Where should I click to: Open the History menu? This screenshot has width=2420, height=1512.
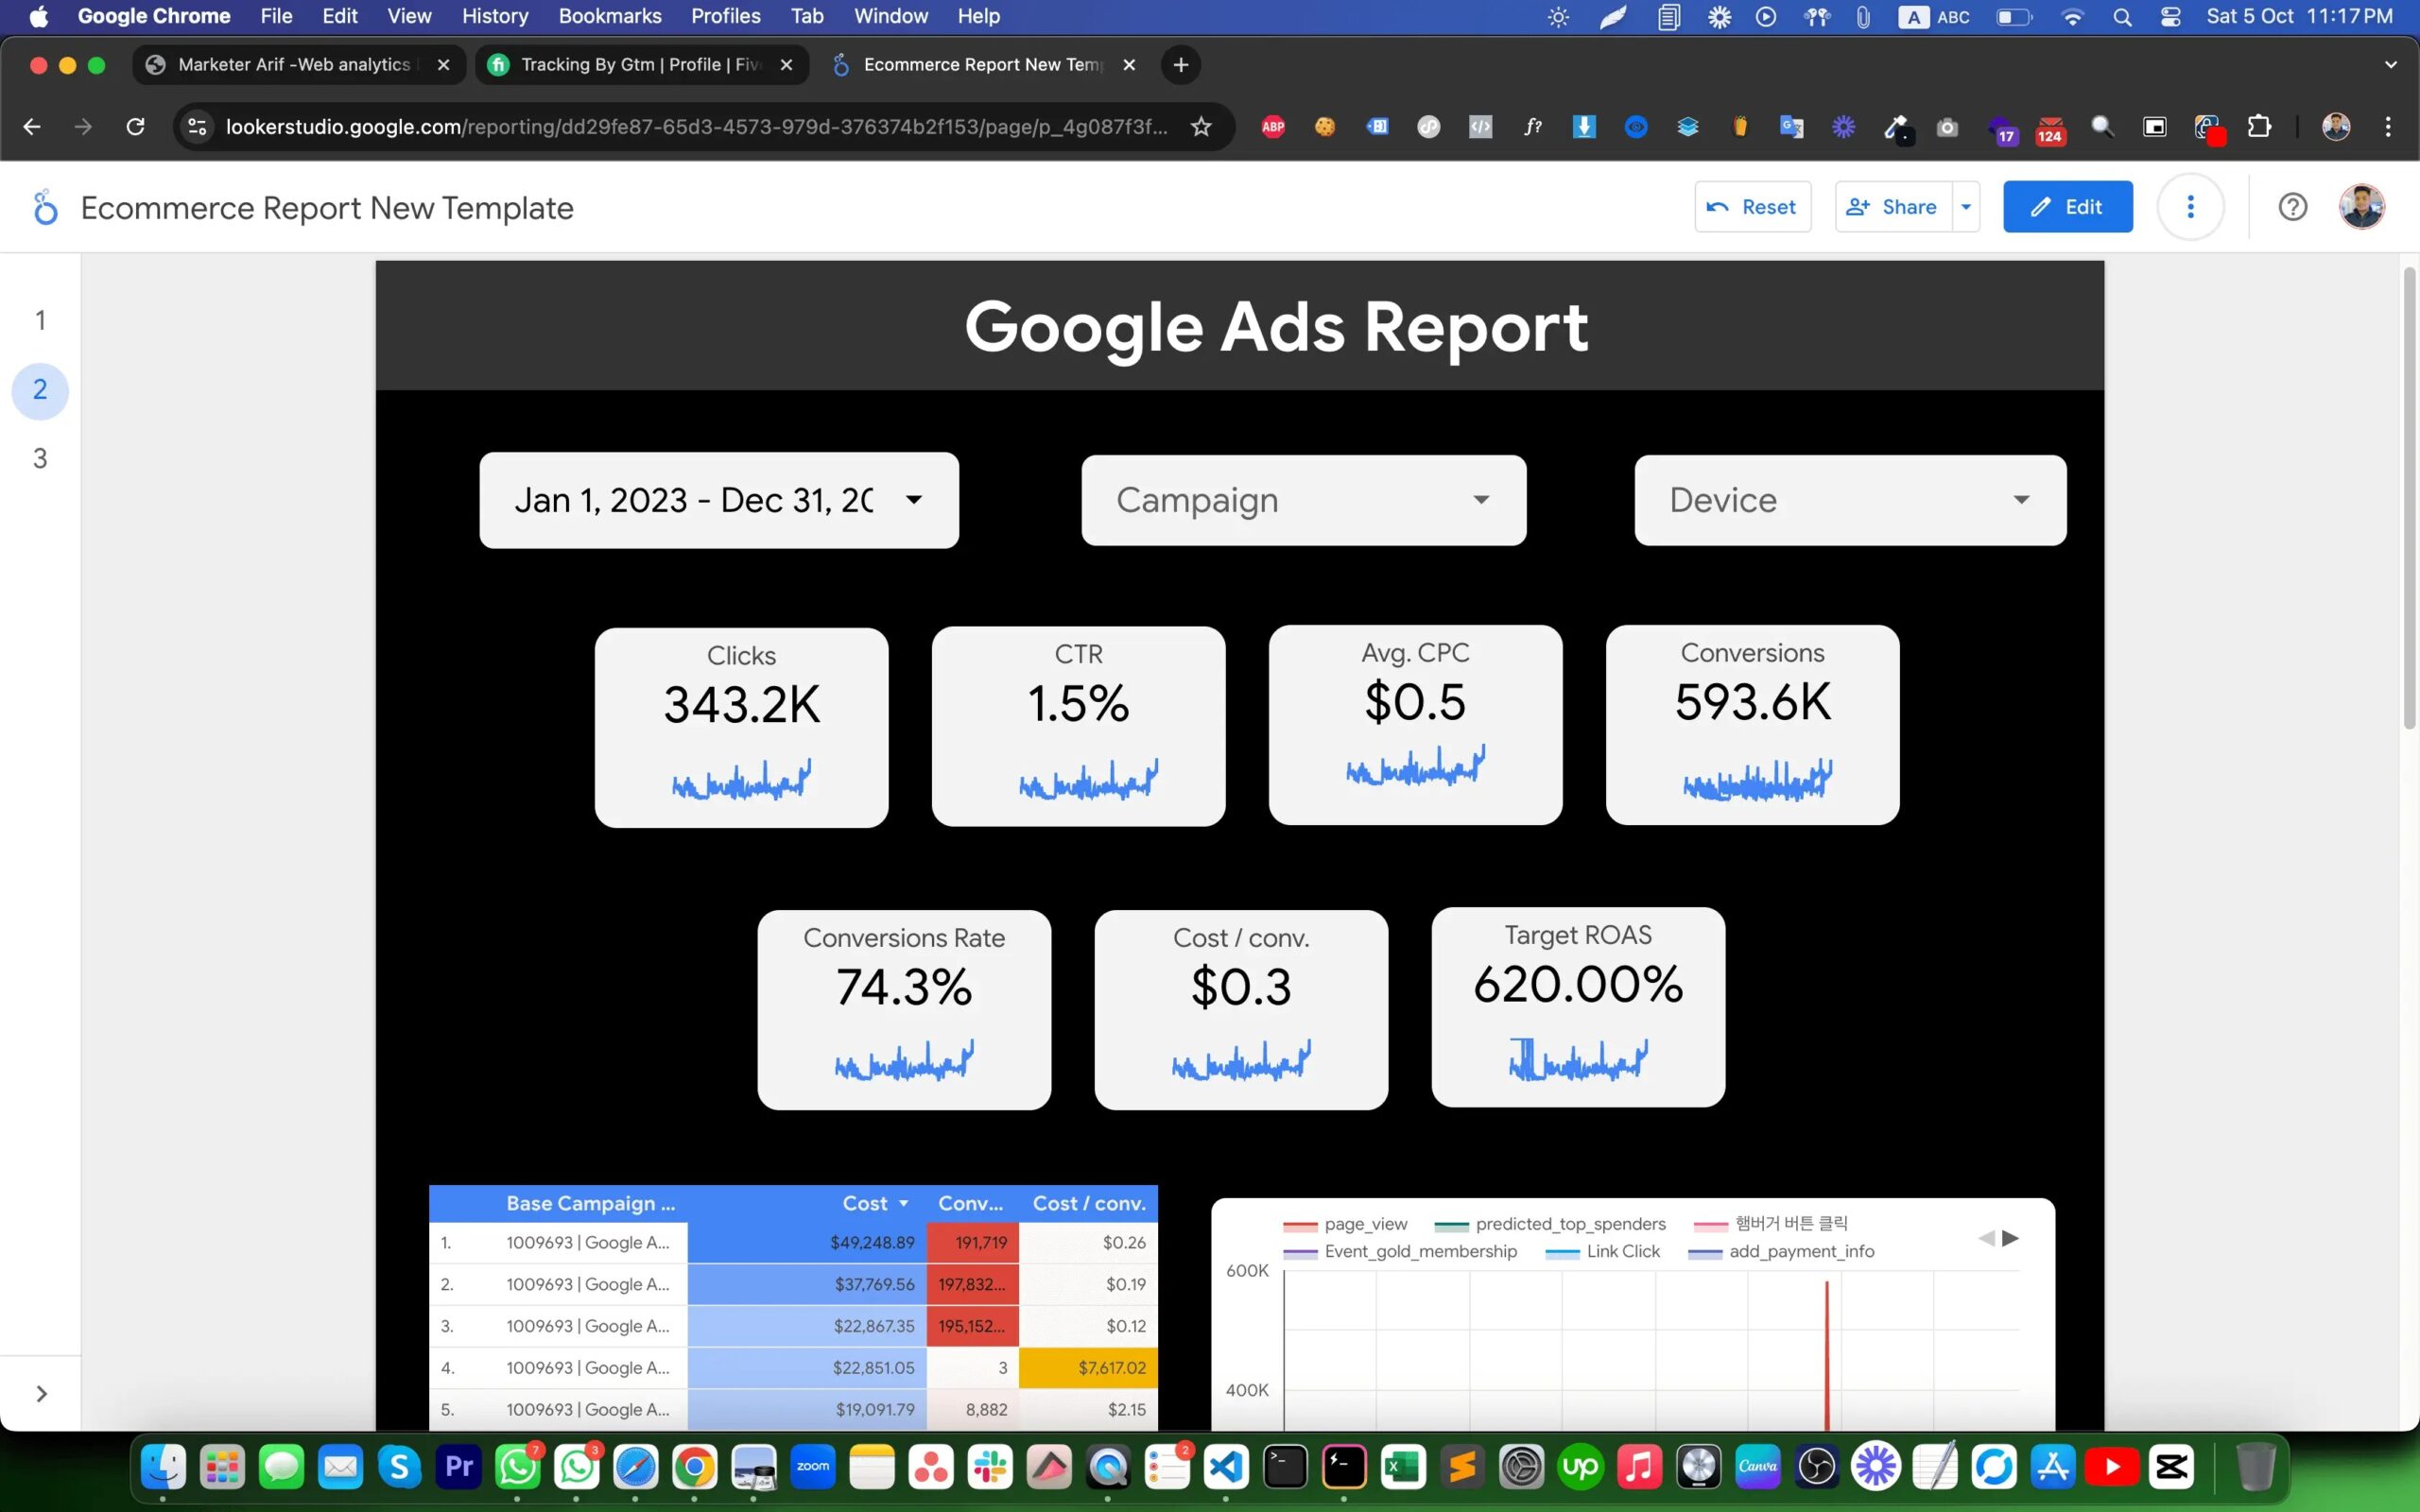[495, 16]
